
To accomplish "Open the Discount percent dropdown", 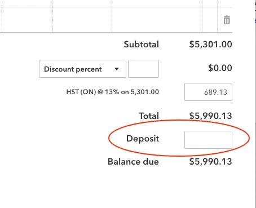I will 82,69.
